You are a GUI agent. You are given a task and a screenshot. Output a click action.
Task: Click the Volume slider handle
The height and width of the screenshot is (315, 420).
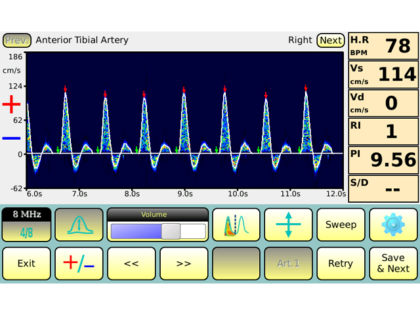pos(171,231)
